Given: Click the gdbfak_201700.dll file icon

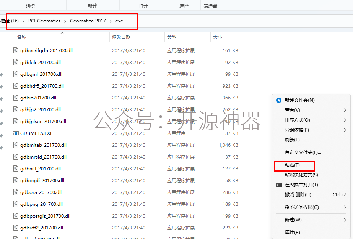Looking at the screenshot, I should [x=16, y=62].
